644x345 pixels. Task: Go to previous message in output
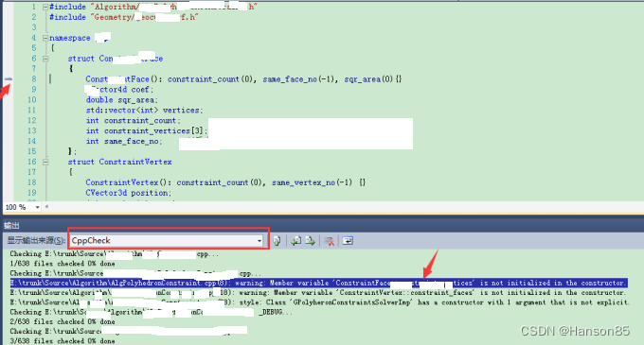click(x=296, y=241)
